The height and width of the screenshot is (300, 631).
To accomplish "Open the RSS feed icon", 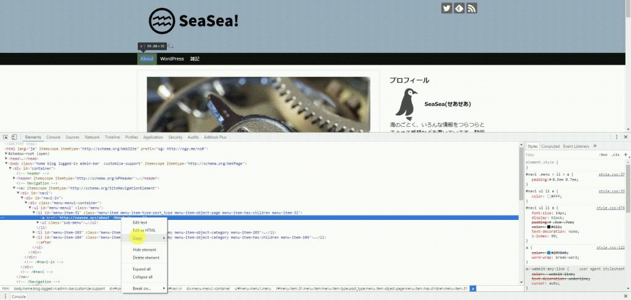I will (471, 8).
